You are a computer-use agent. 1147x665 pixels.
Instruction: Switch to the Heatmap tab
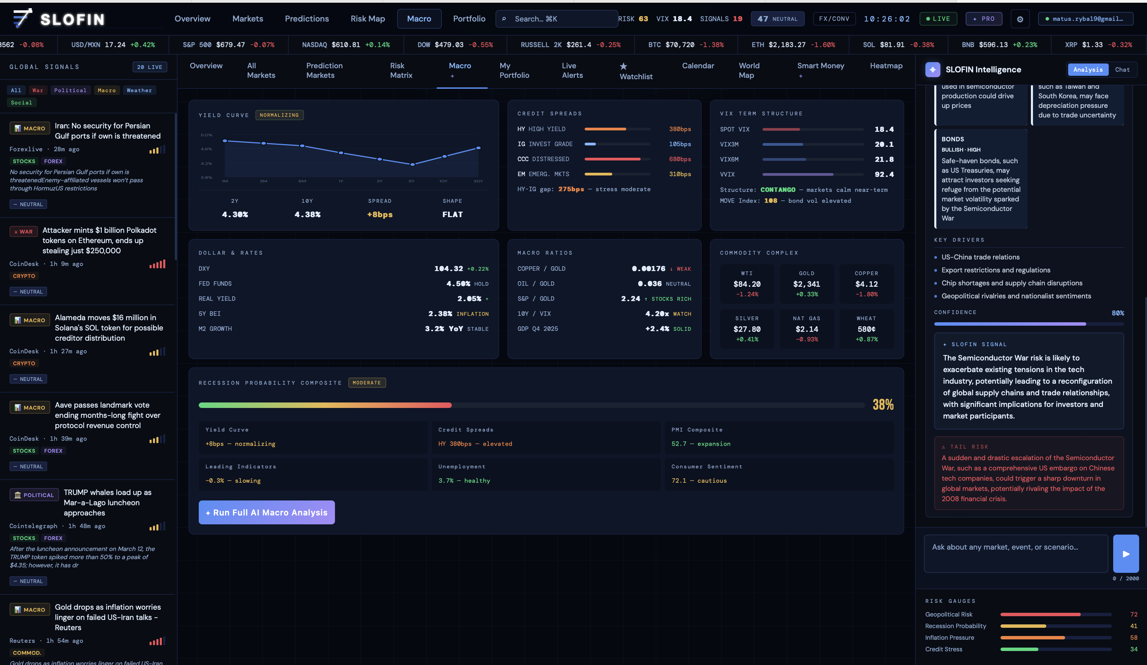click(886, 66)
